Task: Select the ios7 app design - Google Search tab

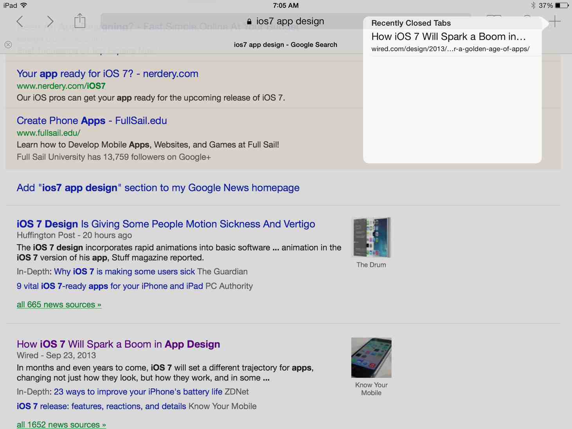Action: coord(286,45)
